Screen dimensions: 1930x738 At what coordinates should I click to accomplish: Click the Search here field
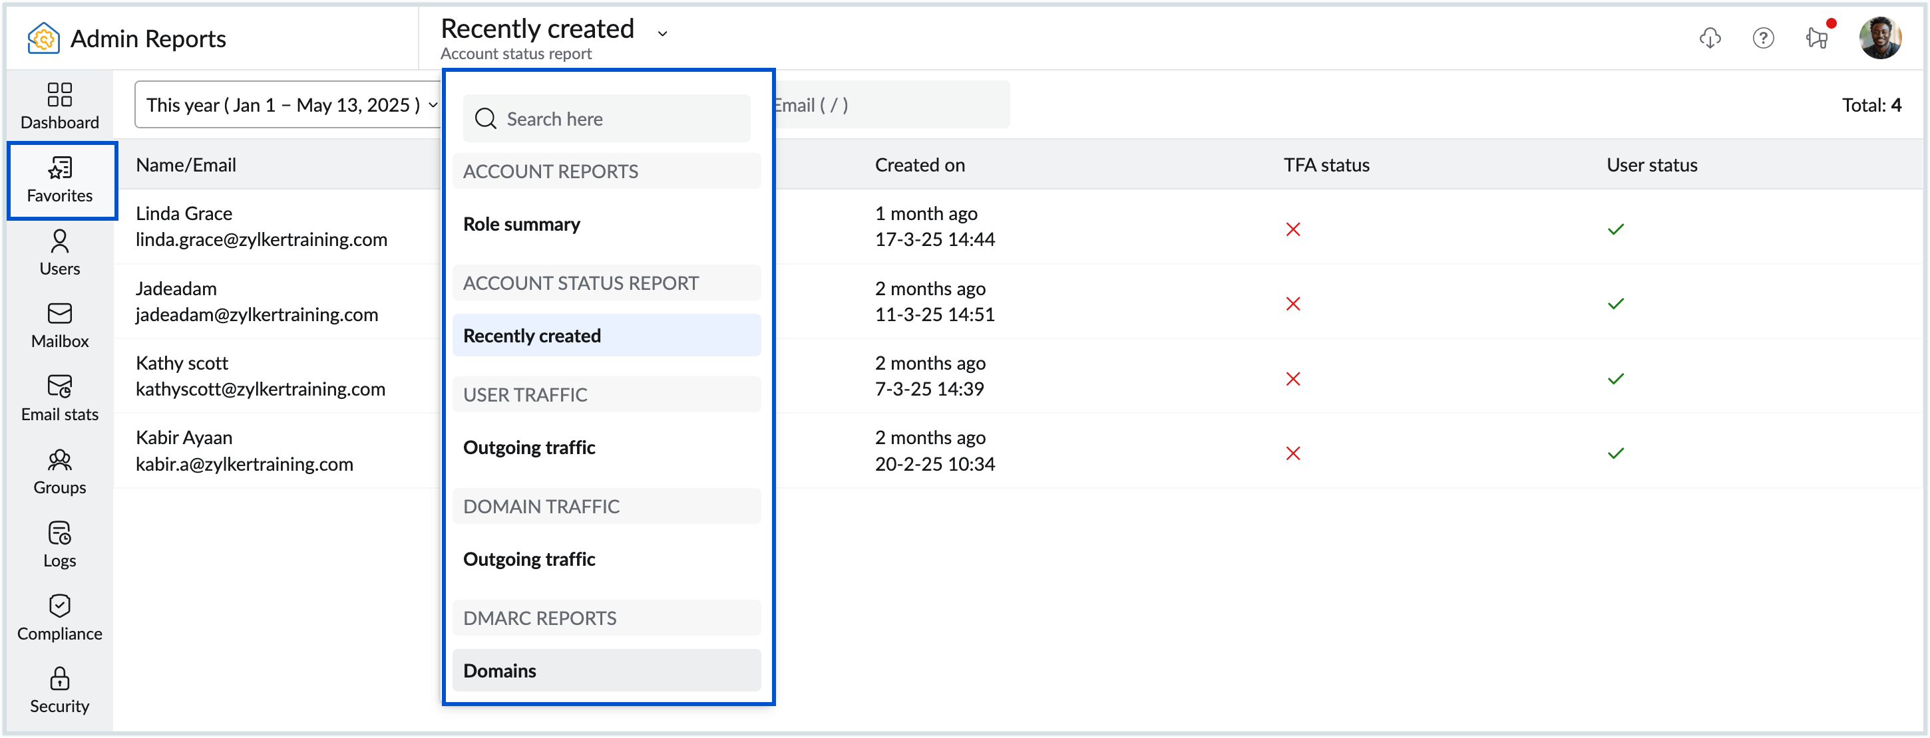point(607,118)
